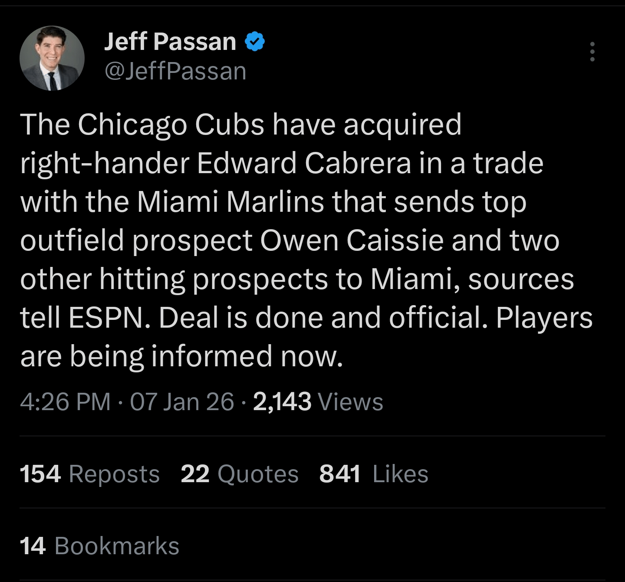This screenshot has width=625, height=582.
Task: Click "are being informed now." last line
Action: (x=181, y=356)
